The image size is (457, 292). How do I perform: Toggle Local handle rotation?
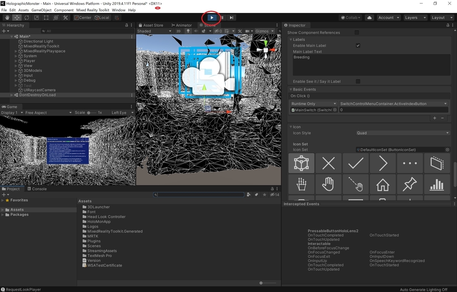(x=102, y=18)
